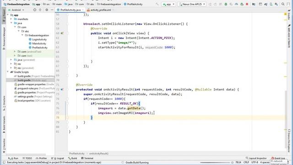Select build.gradle (Module: app) file

click(x=30, y=80)
